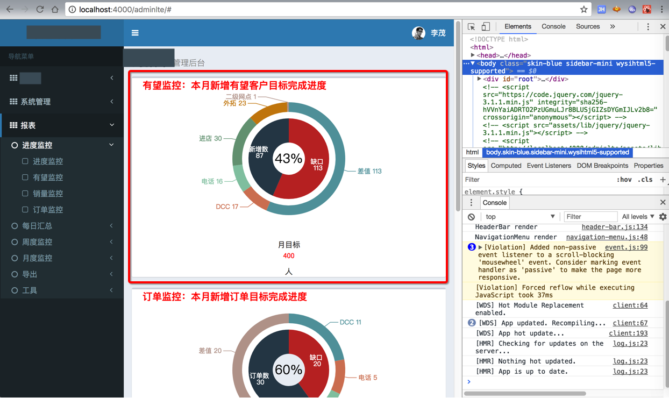Screen dimensions: 669x398
Task: Click the Styles Filter input field
Action: [538, 180]
